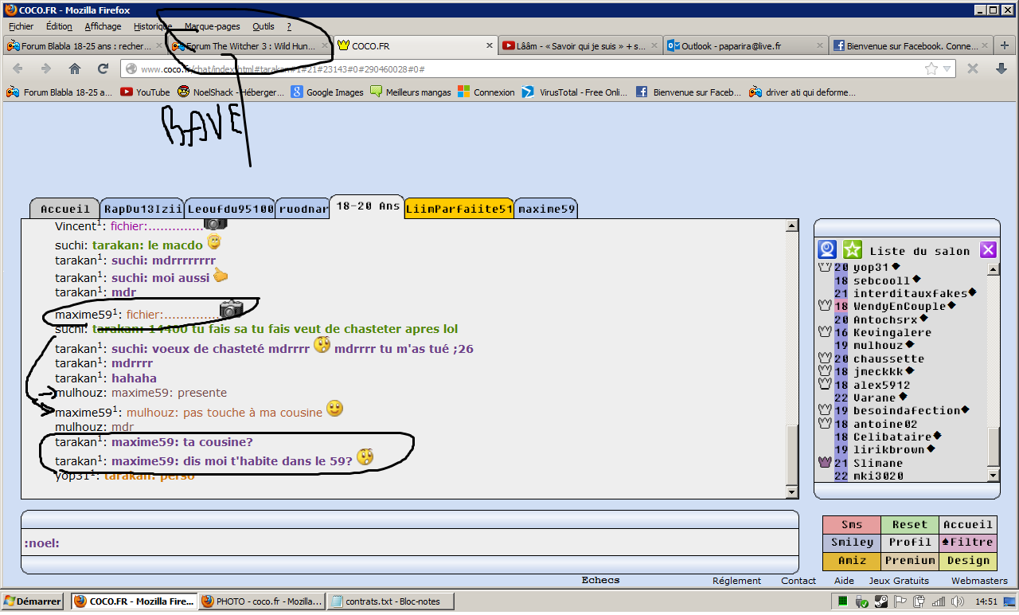Image resolution: width=1019 pixels, height=615 pixels.
Task: Open the Downloads arrow icon
Action: tap(1001, 69)
